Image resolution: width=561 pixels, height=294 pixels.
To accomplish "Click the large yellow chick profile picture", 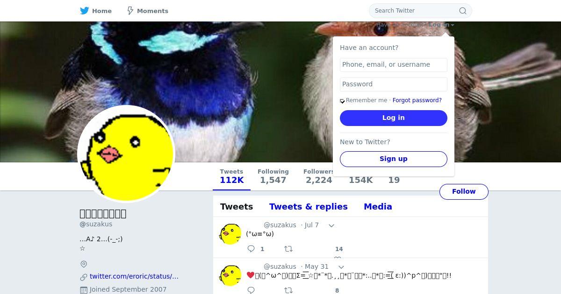I will tap(126, 154).
